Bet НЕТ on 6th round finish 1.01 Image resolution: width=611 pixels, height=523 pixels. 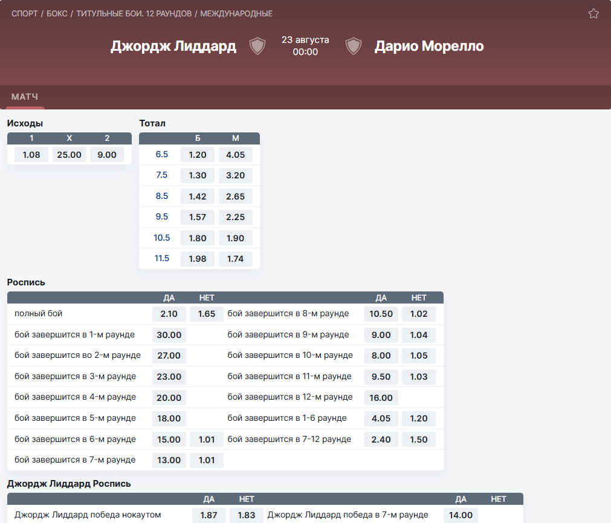(207, 439)
